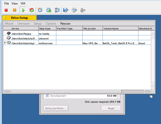The height and width of the screenshot is (124, 161).
Task: Click the floppy disk settings icon
Action: coord(66,10)
